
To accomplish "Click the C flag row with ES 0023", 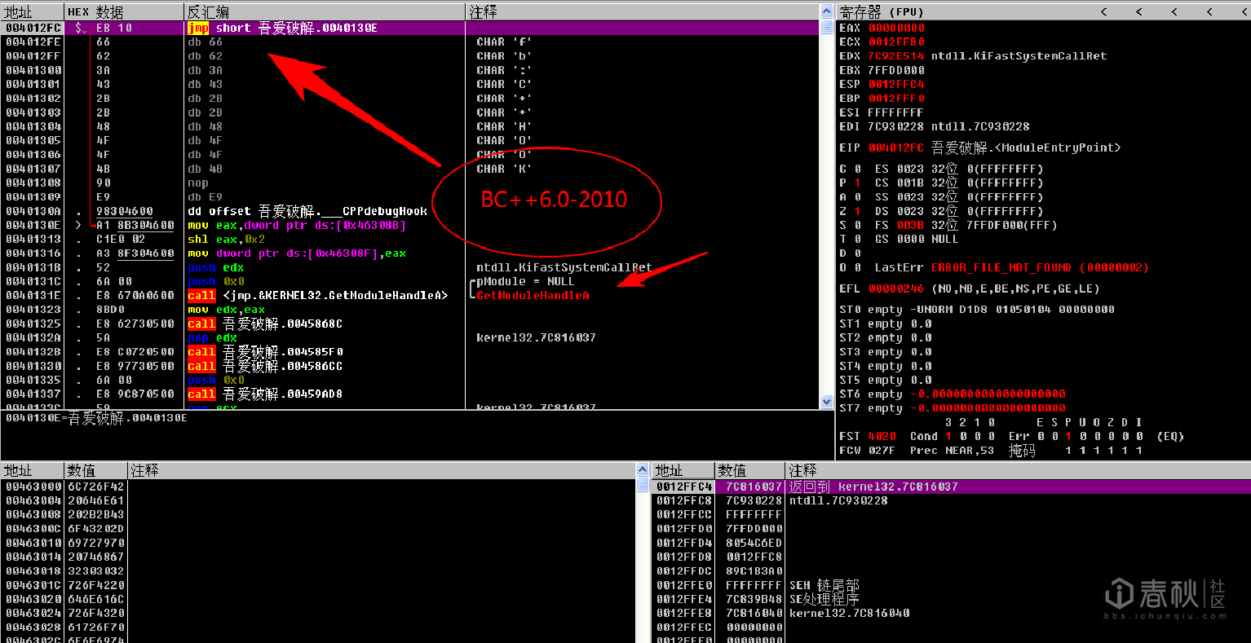I will click(941, 169).
